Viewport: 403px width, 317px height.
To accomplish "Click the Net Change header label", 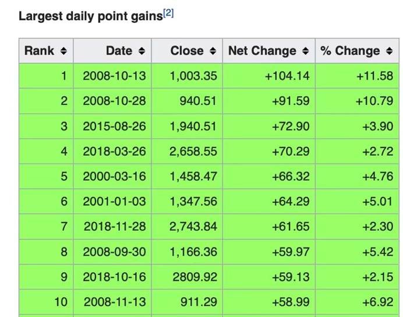I will point(262,51).
